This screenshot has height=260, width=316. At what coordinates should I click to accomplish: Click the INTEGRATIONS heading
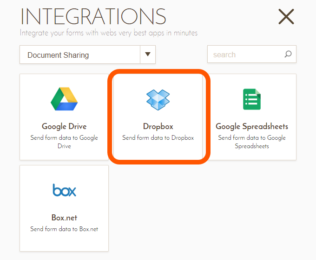coord(93,16)
